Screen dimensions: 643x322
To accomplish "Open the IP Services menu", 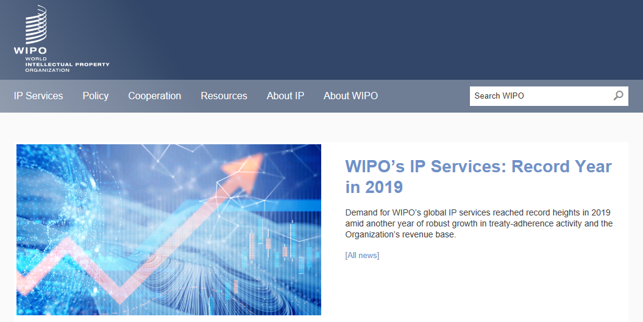I will (x=38, y=96).
